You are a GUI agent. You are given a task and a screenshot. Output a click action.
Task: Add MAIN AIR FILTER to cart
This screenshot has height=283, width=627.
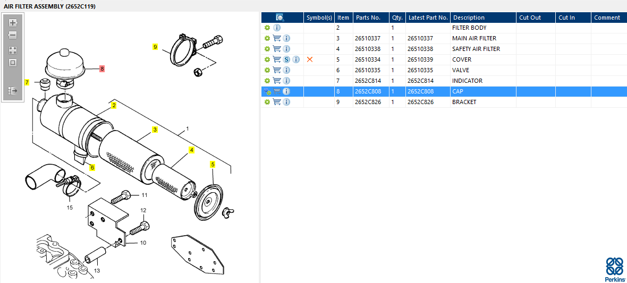(277, 38)
